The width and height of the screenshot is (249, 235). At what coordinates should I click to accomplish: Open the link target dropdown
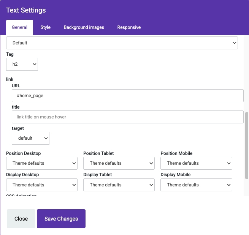click(30, 138)
